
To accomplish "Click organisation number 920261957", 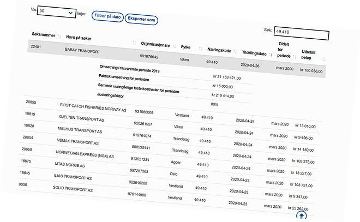I will 143,124.
